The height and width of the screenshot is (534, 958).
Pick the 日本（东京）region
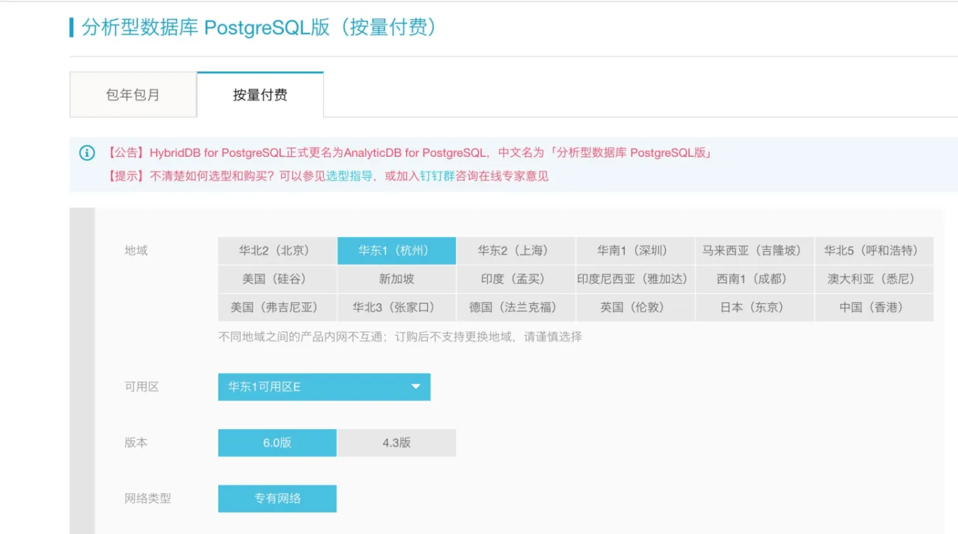[x=755, y=307]
